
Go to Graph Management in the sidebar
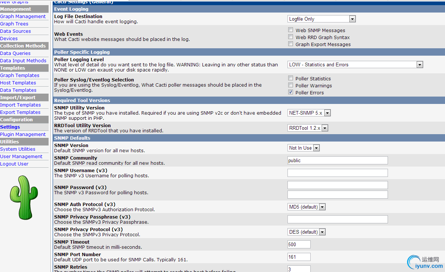(x=23, y=16)
